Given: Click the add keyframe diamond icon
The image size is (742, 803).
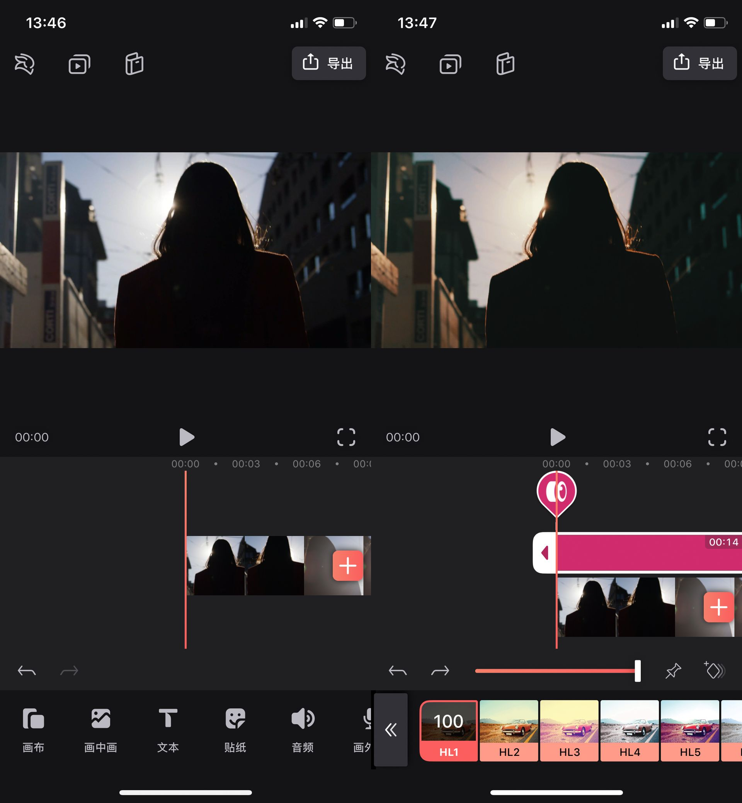Looking at the screenshot, I should [x=714, y=670].
